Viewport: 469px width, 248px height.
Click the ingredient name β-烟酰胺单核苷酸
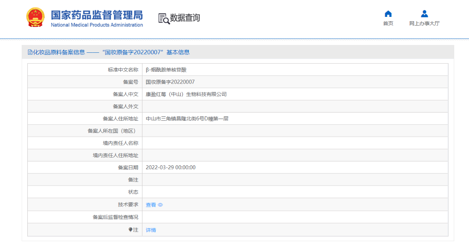166,70
